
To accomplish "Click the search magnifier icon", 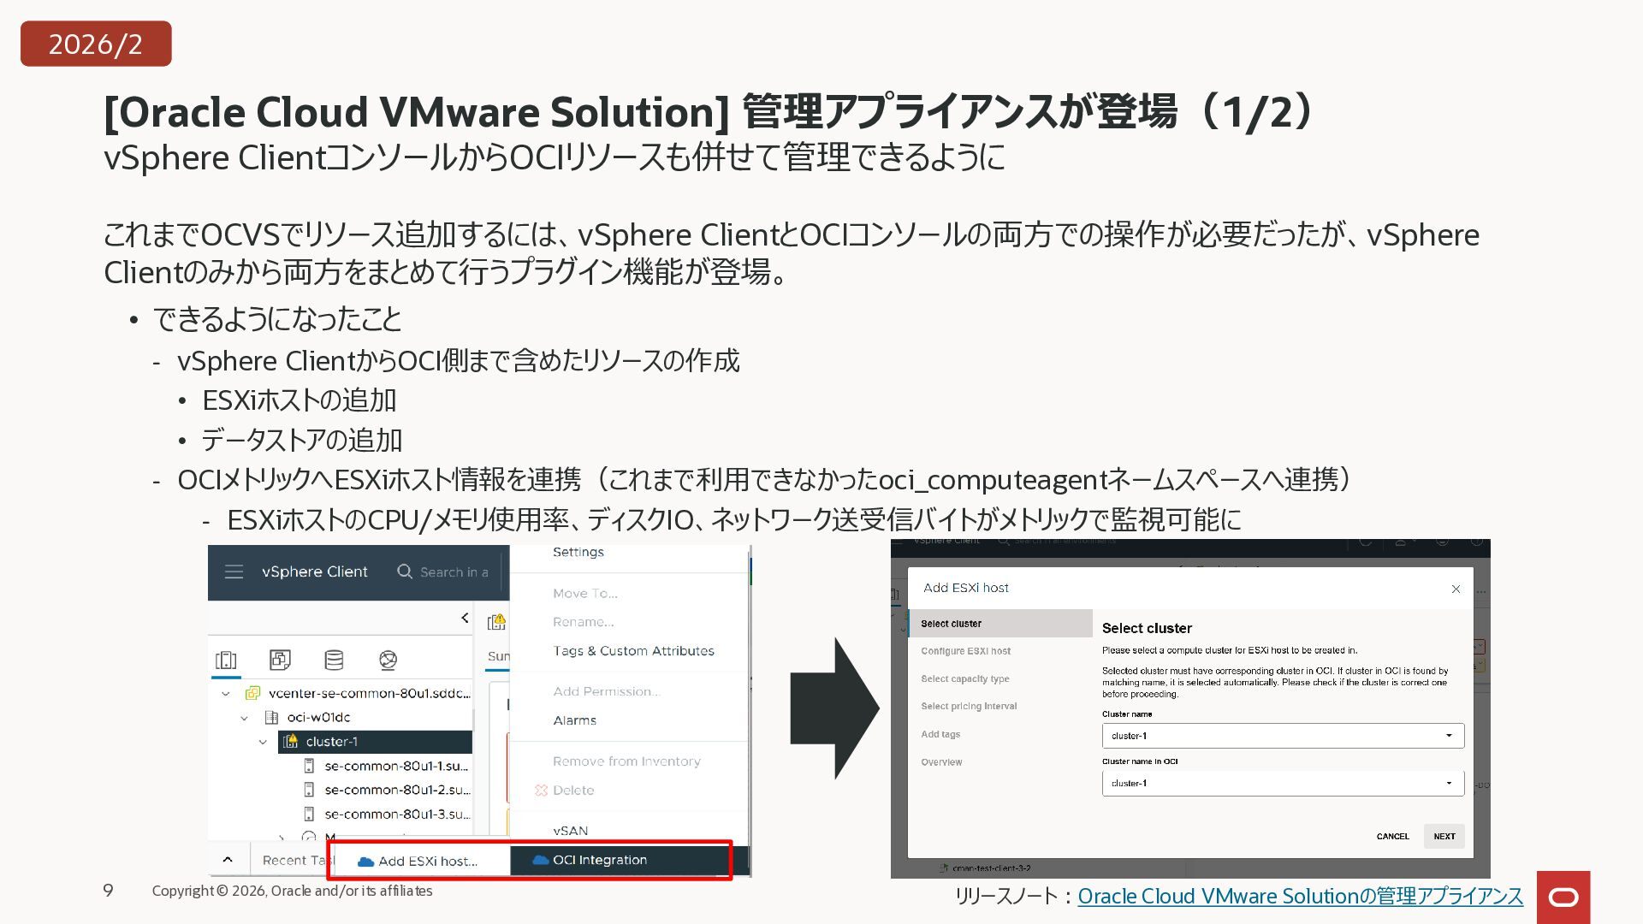I will point(405,572).
